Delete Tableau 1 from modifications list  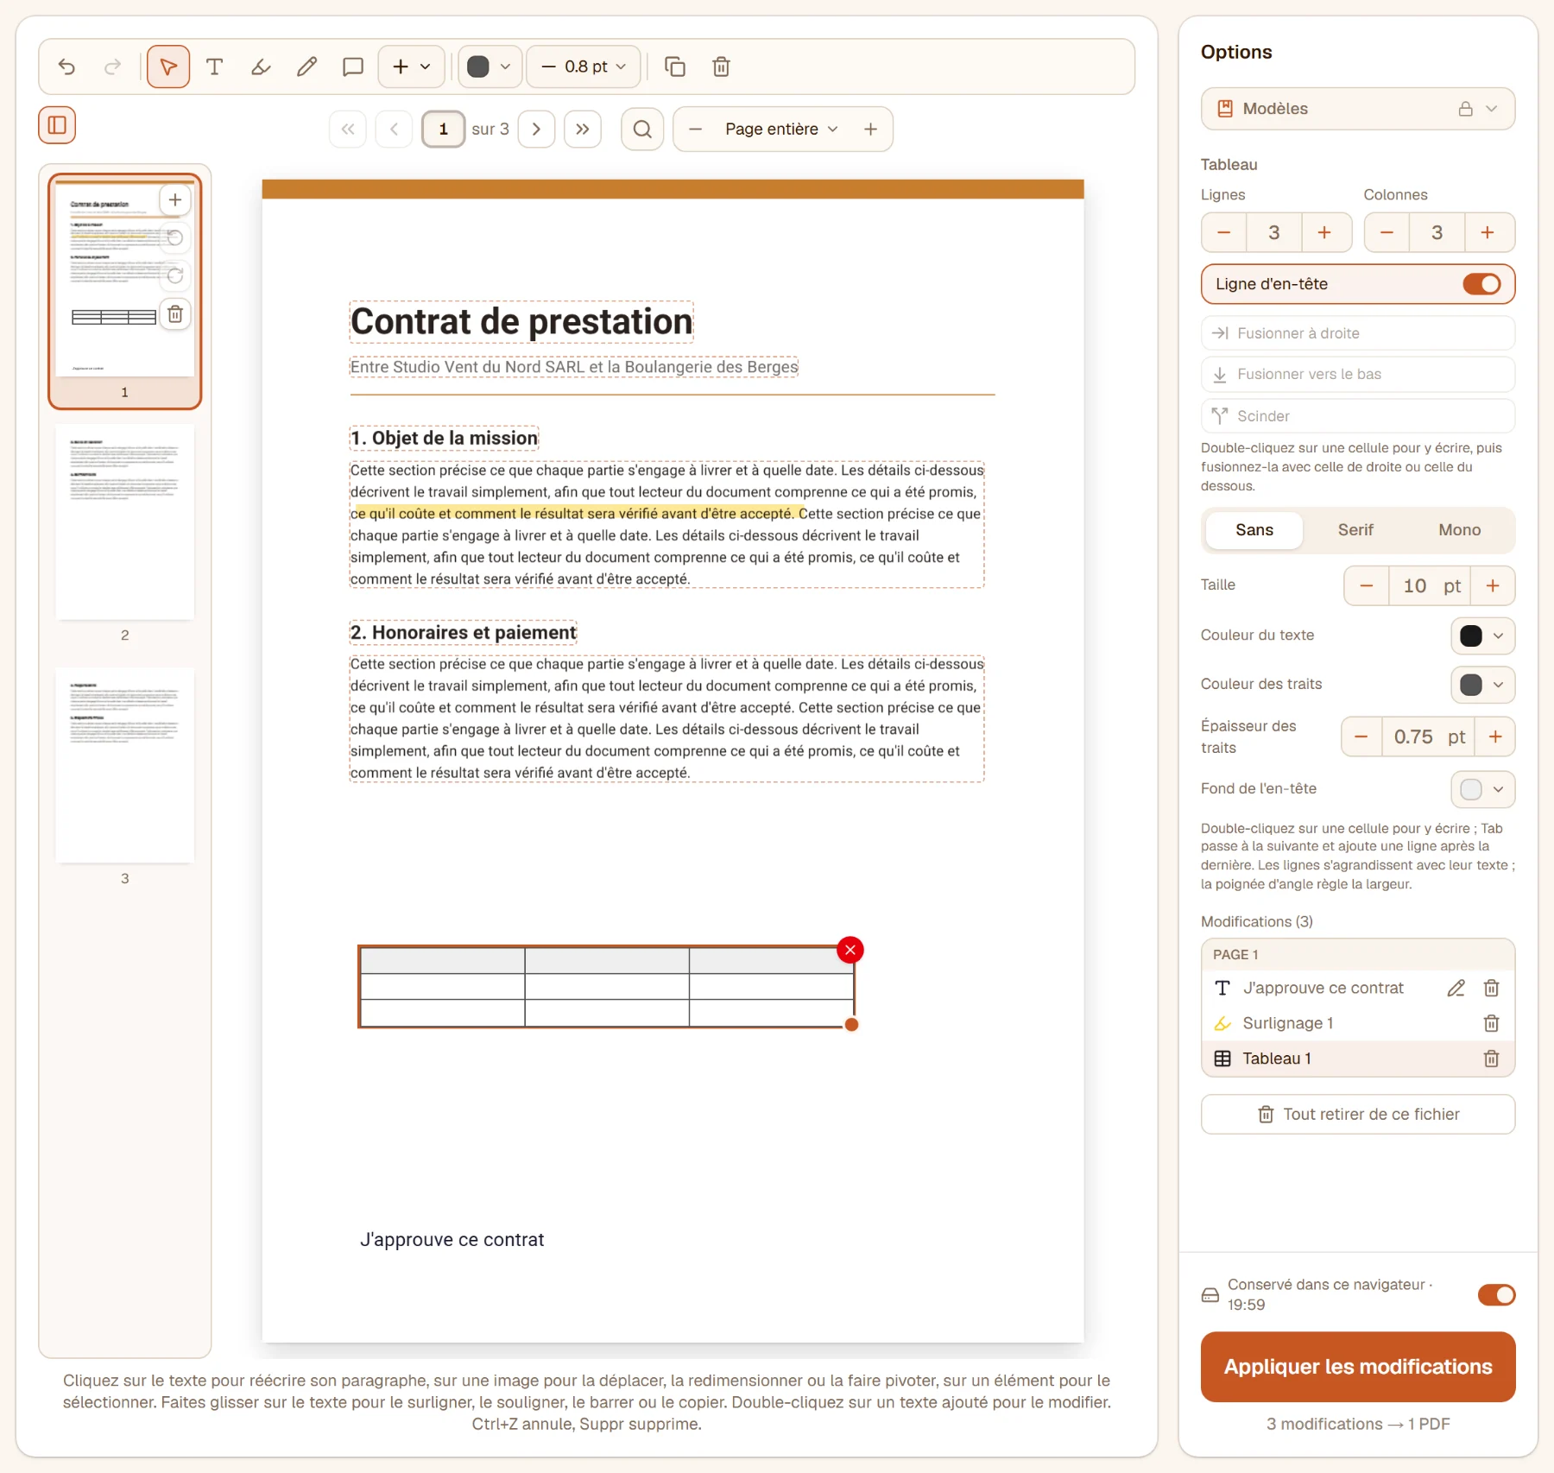point(1491,1059)
